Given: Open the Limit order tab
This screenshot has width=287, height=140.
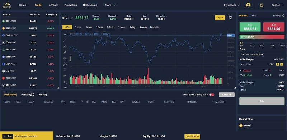Looking at the screenshot, I should coord(253,16).
